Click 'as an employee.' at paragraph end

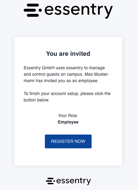pos(82,81)
